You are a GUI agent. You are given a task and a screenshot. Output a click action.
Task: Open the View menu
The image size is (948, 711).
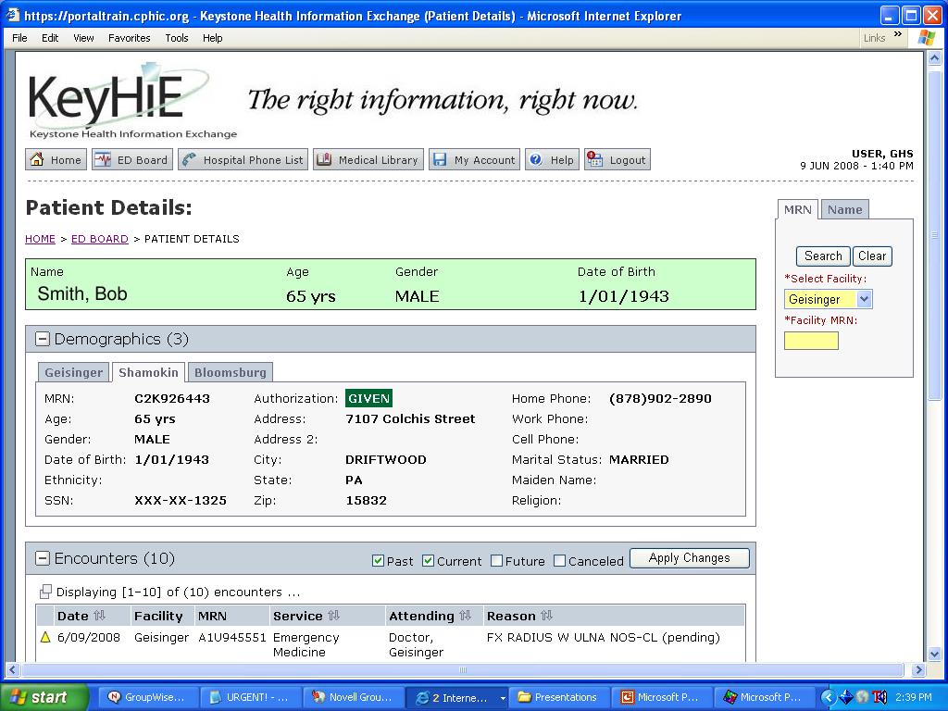pyautogui.click(x=83, y=38)
